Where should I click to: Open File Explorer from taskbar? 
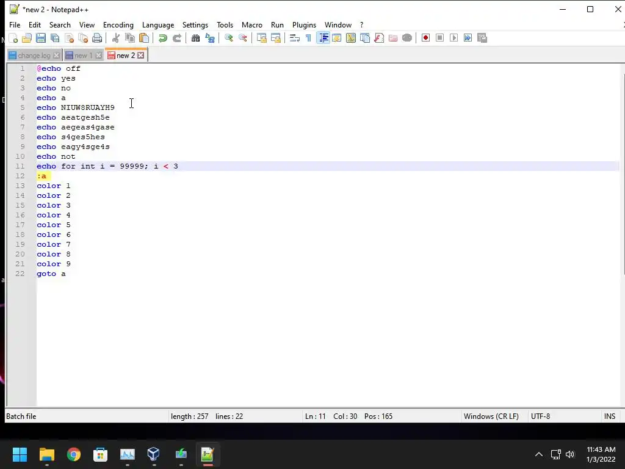click(x=46, y=454)
